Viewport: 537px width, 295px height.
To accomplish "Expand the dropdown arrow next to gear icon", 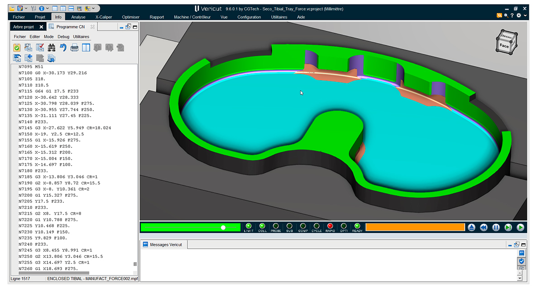I will (x=525, y=15).
